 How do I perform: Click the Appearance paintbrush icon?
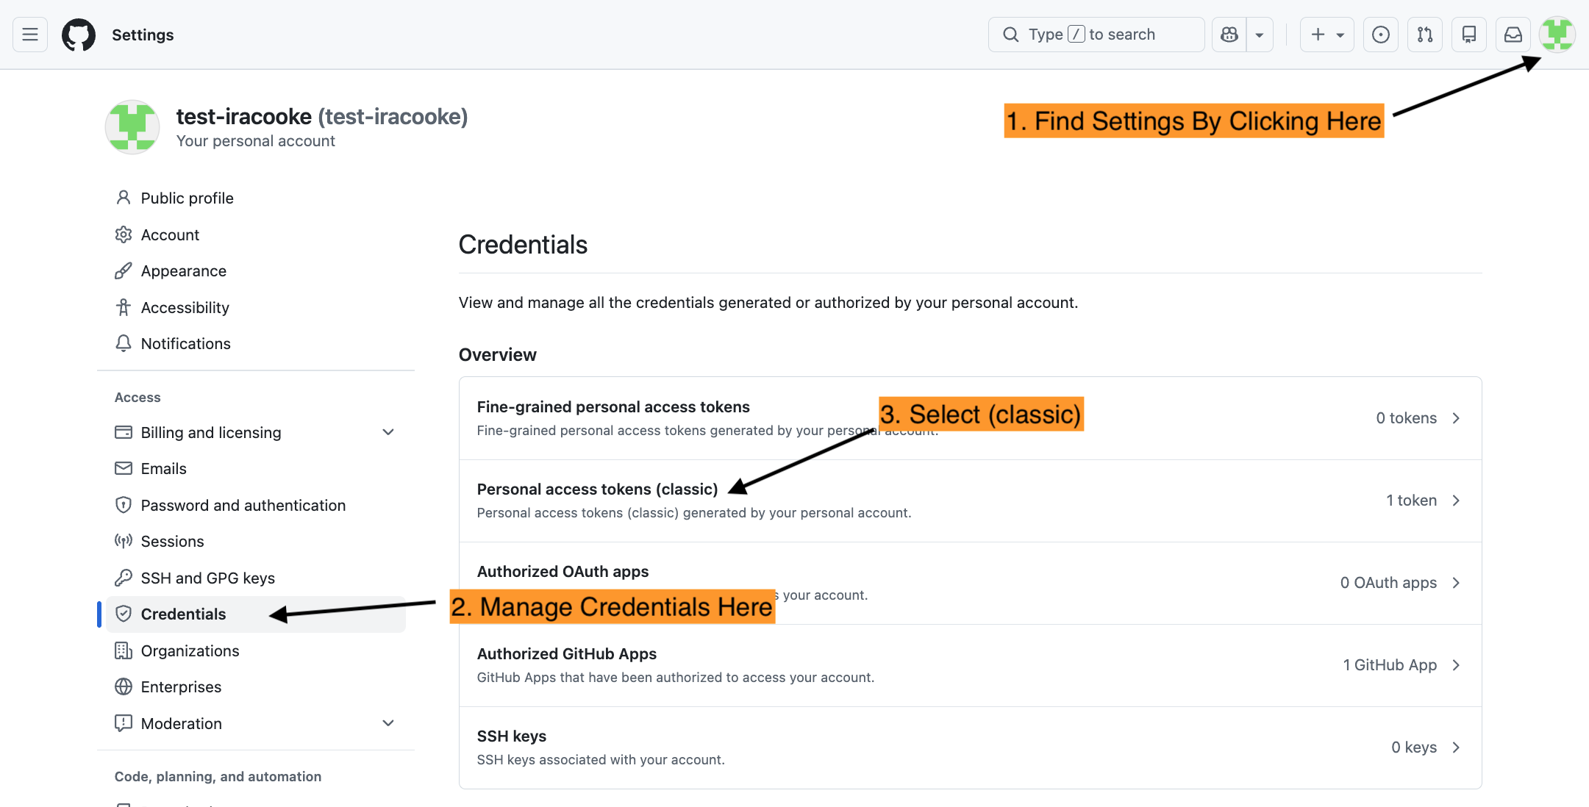(124, 270)
